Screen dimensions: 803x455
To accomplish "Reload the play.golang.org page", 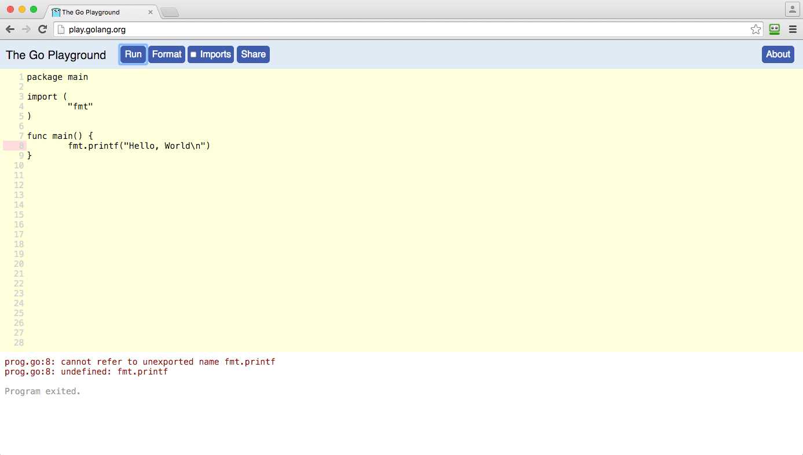I will [x=42, y=29].
